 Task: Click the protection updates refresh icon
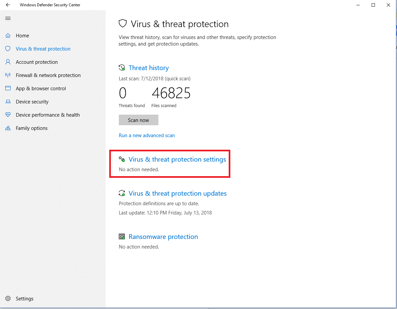click(122, 193)
